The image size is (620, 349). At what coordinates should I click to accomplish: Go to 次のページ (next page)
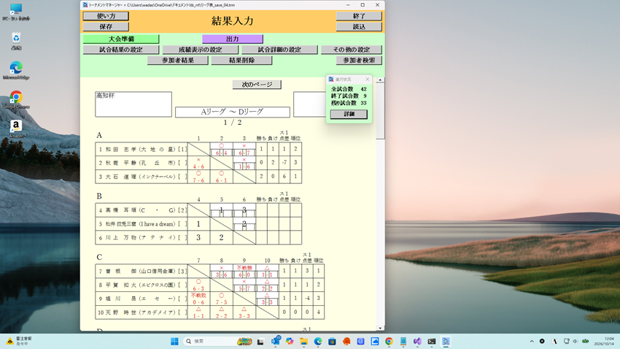pyautogui.click(x=257, y=84)
